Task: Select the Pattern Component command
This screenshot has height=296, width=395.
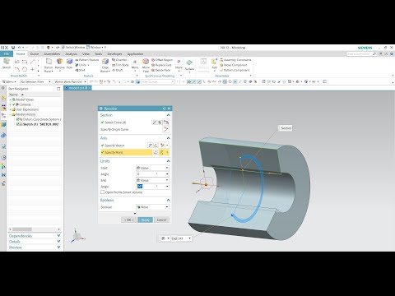Action: [235, 70]
